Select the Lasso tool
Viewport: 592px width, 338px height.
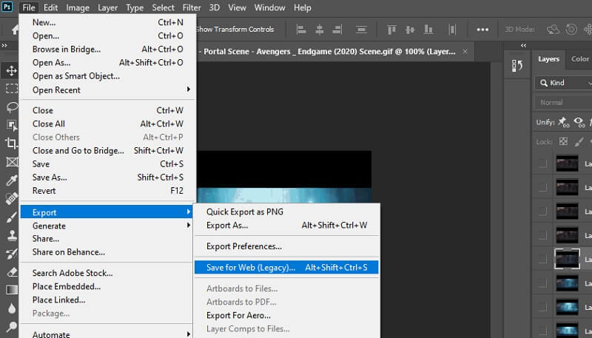coord(11,107)
